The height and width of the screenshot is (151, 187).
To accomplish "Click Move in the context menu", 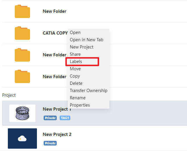I will (75, 69).
